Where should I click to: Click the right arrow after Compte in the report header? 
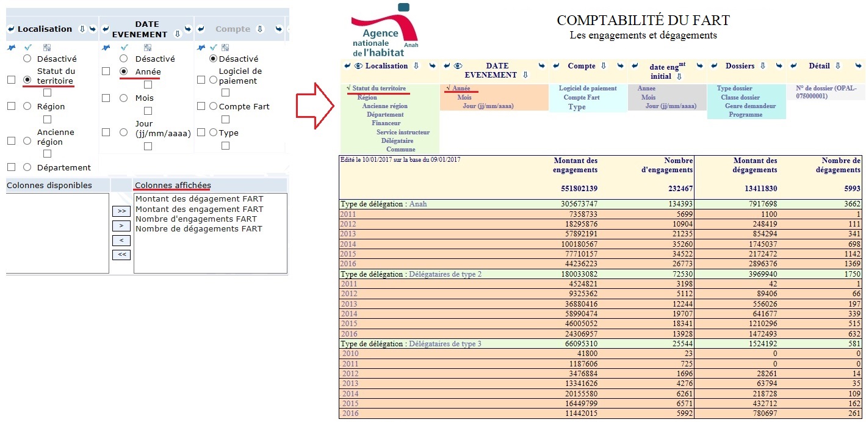click(621, 66)
